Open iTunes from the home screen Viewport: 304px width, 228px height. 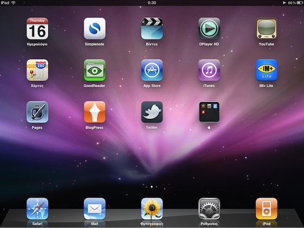(x=209, y=70)
